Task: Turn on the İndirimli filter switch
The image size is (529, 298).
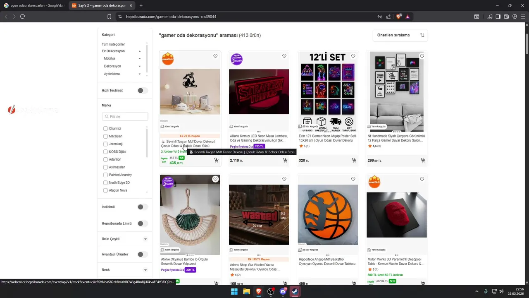Action: point(143,207)
